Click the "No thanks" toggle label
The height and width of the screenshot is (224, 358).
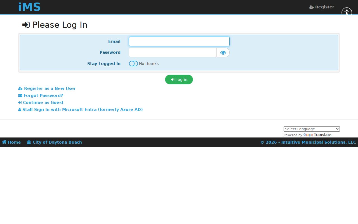point(149,64)
